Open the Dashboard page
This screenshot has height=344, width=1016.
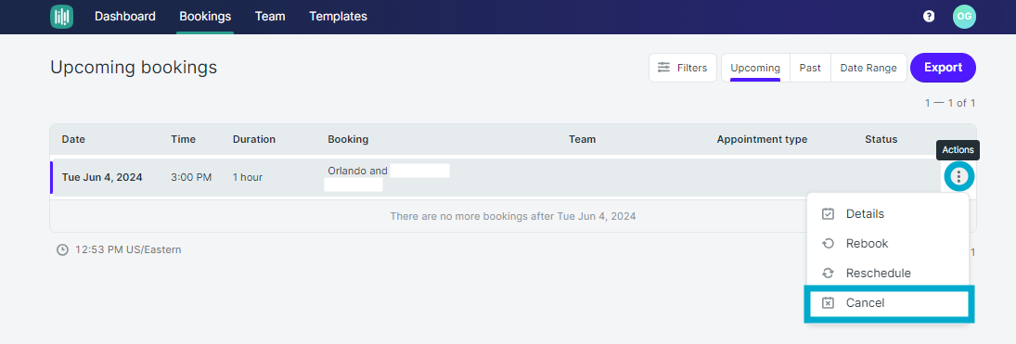[125, 16]
